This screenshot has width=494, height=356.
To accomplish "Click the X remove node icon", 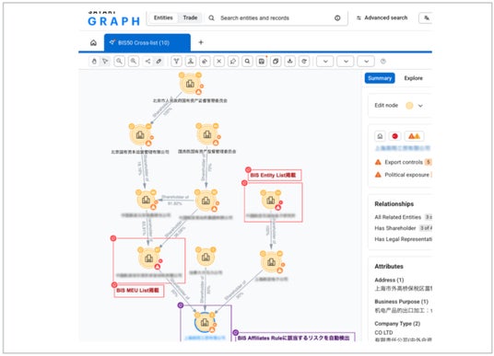I will tap(219, 62).
